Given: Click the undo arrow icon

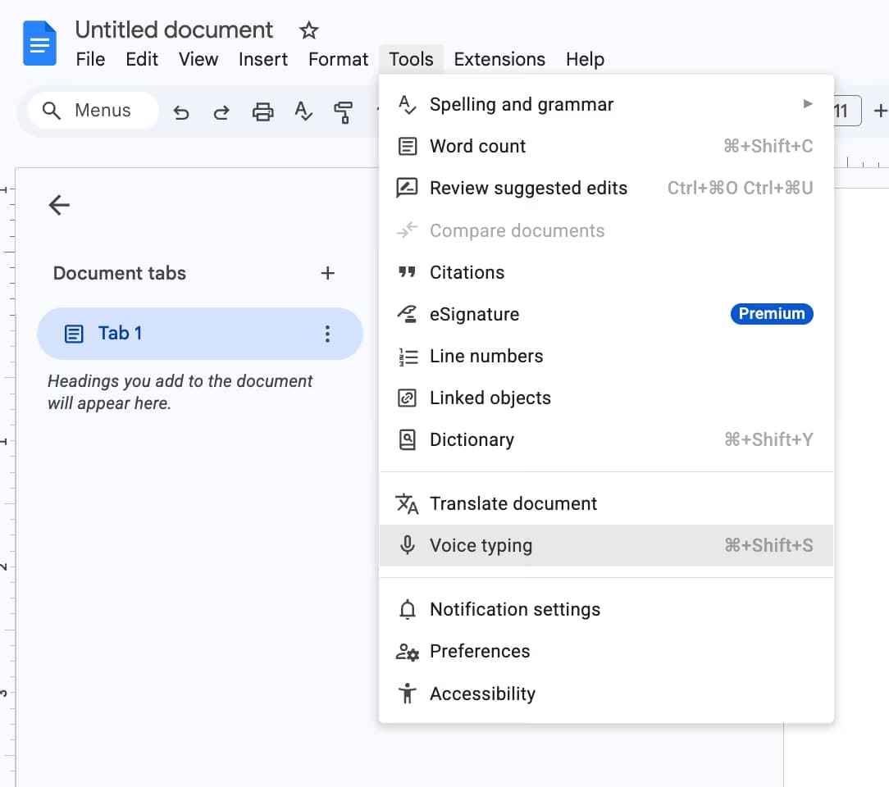Looking at the screenshot, I should coord(181,112).
